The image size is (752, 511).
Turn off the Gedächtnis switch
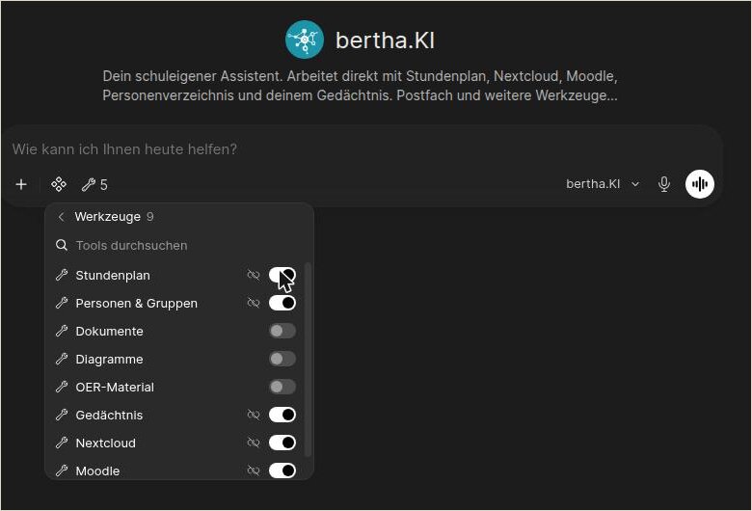coord(282,415)
